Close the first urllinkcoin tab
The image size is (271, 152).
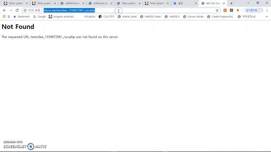pos(83,3)
